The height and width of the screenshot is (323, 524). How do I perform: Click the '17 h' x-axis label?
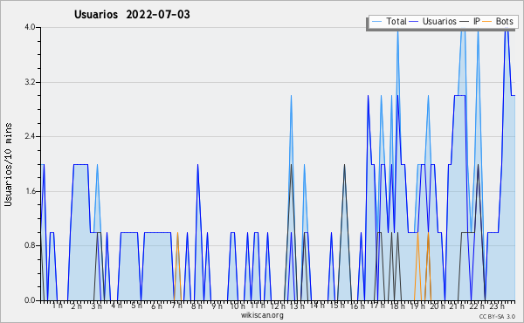pos(378,306)
